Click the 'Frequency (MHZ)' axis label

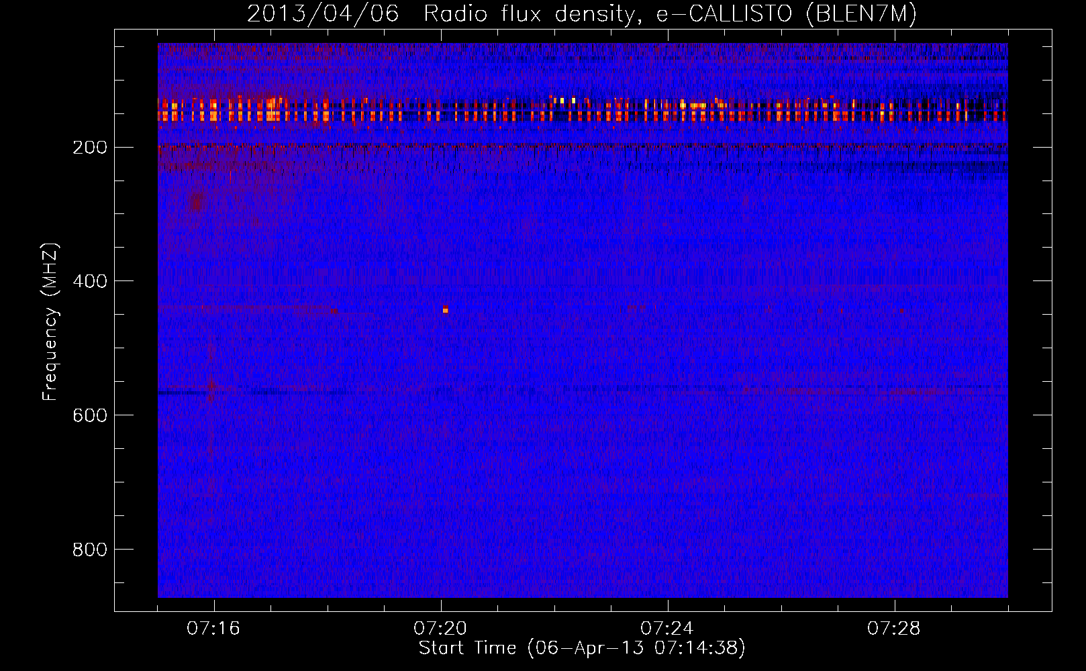coord(50,322)
